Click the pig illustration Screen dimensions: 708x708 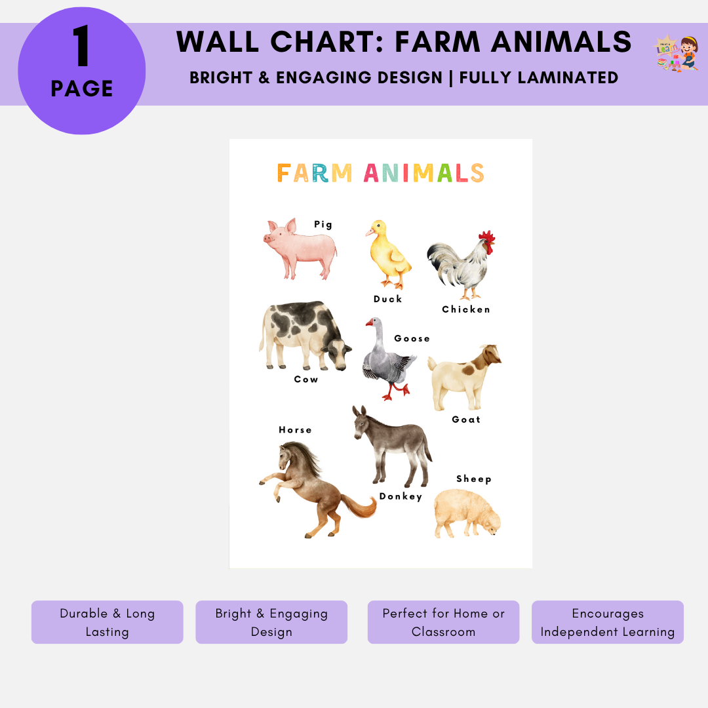(x=301, y=249)
